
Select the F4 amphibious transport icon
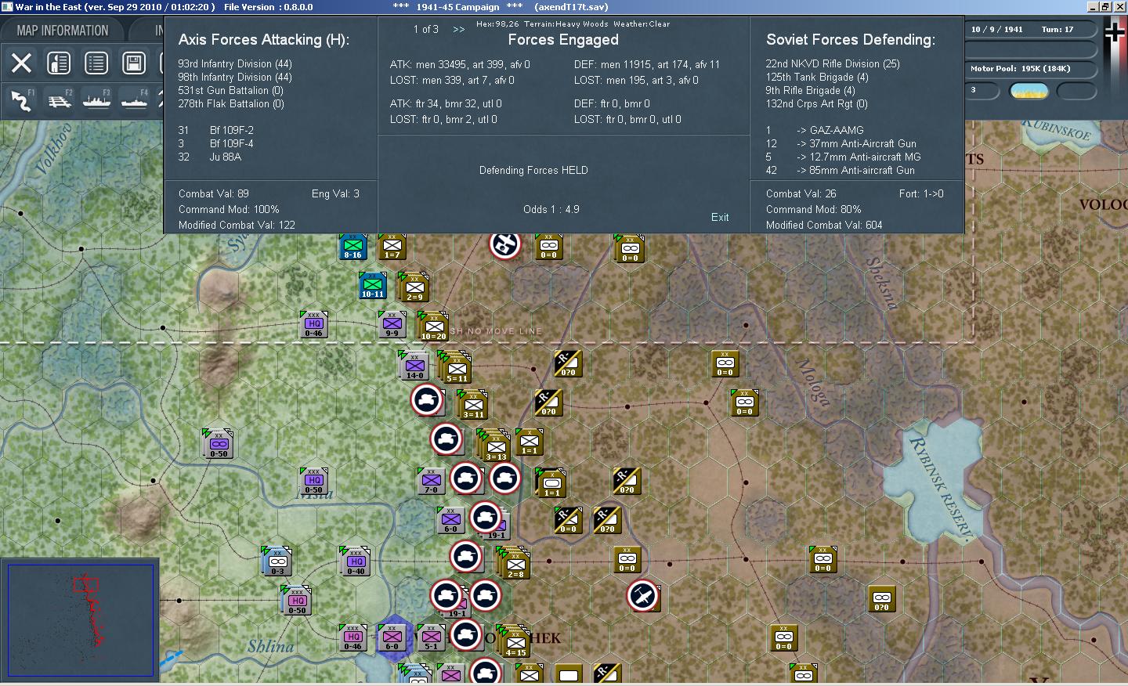134,100
